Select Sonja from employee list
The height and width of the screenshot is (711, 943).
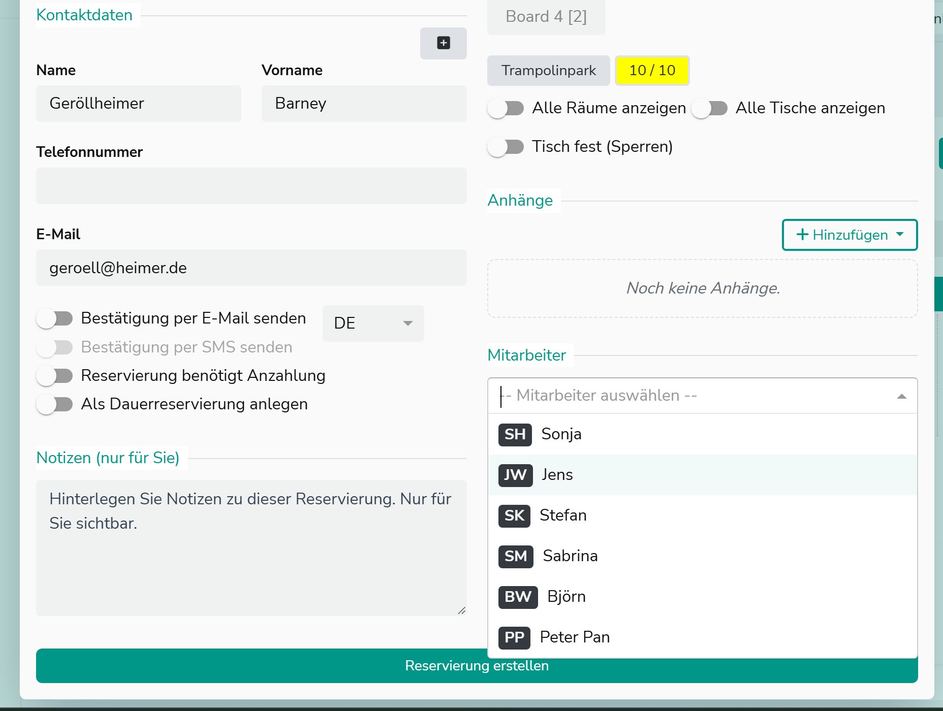[x=703, y=434]
